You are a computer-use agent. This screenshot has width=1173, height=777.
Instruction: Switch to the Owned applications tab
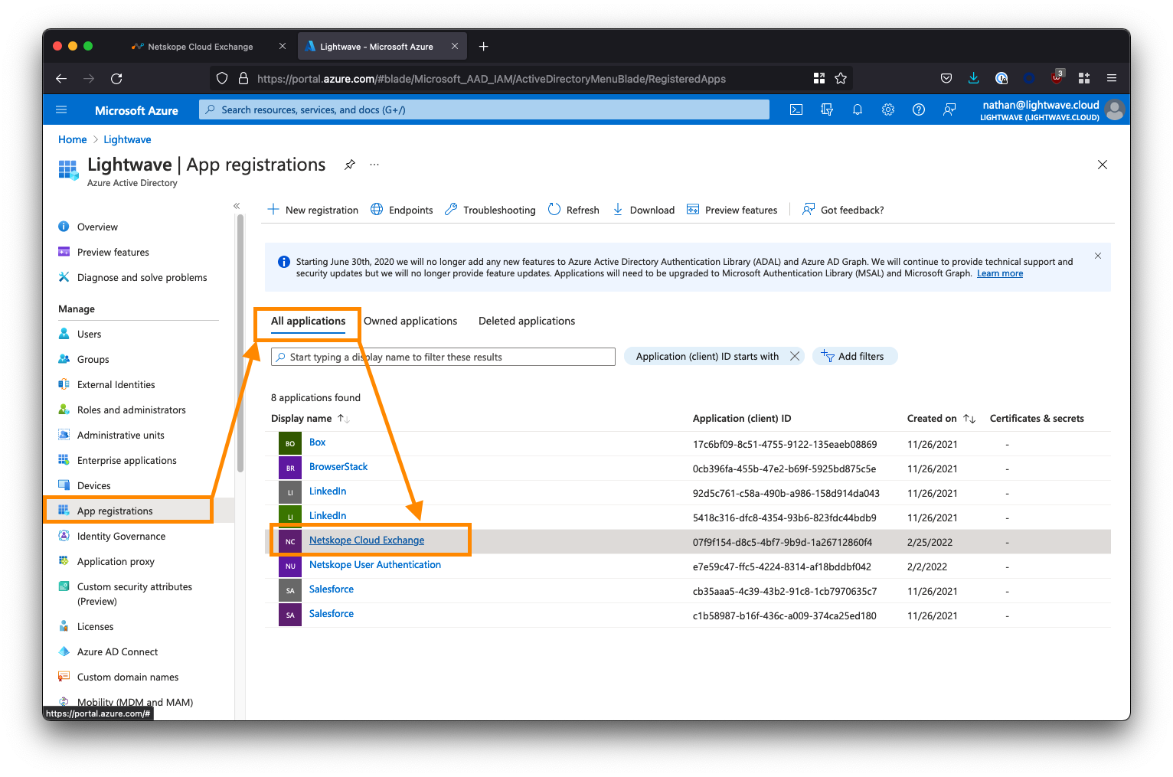[410, 321]
